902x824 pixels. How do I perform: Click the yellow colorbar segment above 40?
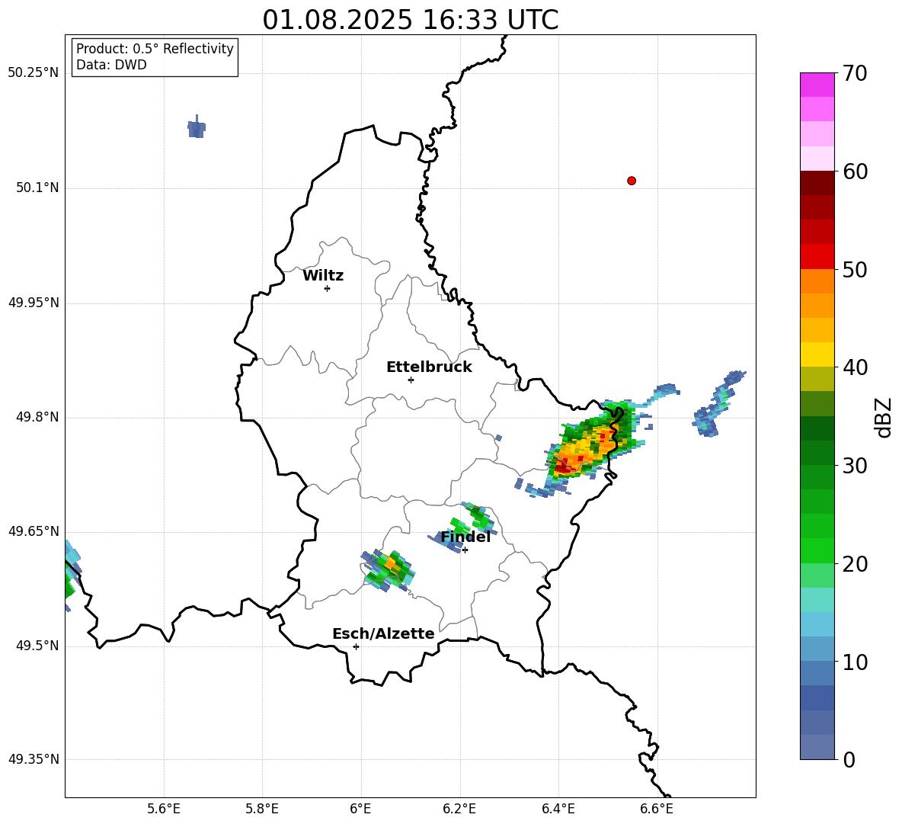pyautogui.click(x=817, y=354)
